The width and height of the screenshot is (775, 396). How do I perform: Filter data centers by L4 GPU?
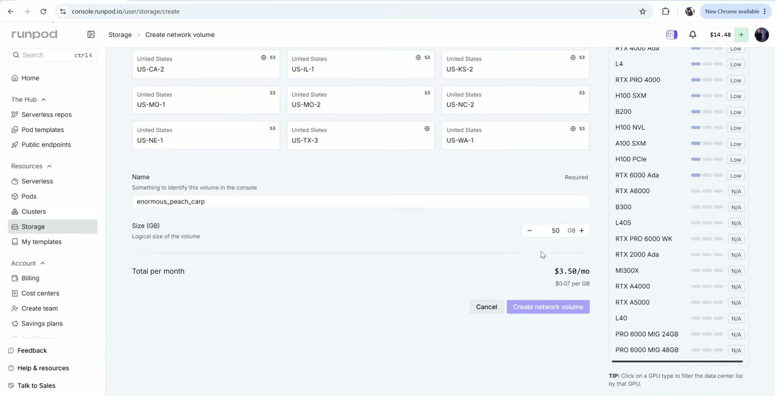(x=679, y=64)
